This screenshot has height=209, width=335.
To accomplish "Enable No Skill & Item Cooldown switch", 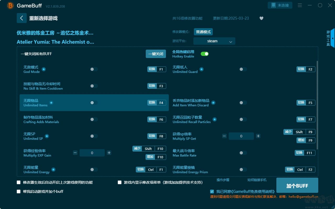I will coord(94,86).
